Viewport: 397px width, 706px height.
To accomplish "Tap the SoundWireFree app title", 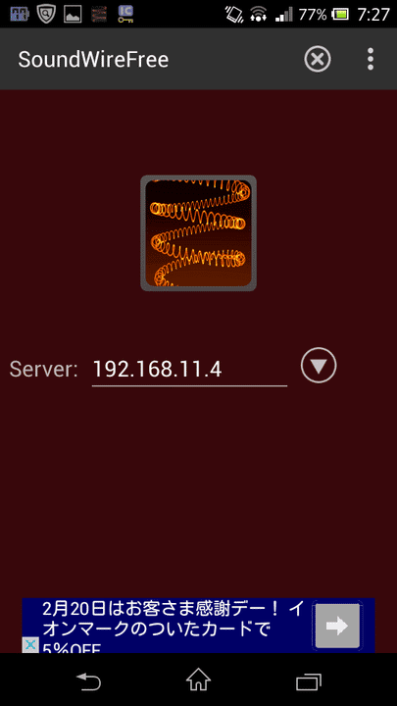I will (93, 60).
